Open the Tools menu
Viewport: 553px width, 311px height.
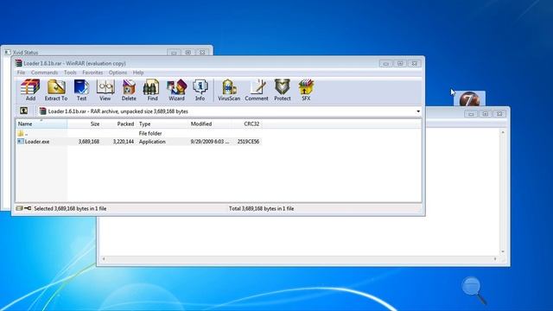point(70,73)
